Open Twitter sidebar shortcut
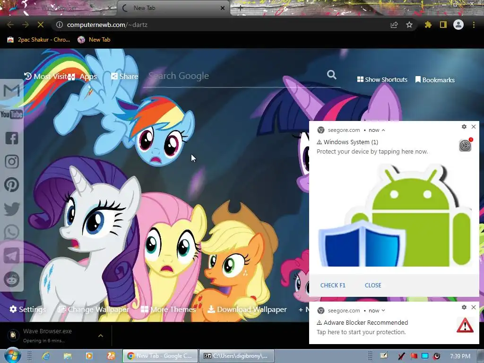 click(12, 208)
